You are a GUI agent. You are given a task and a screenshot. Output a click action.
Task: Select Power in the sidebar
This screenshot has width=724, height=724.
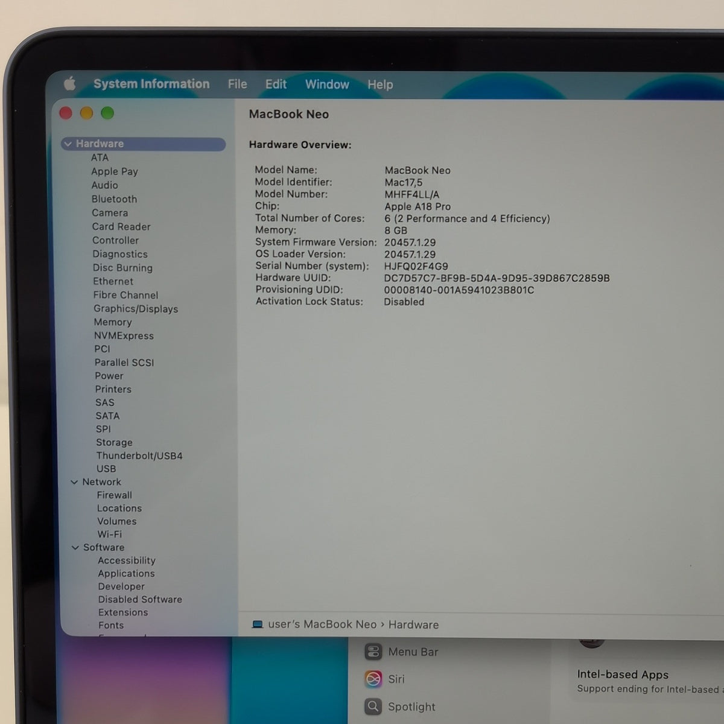109,376
